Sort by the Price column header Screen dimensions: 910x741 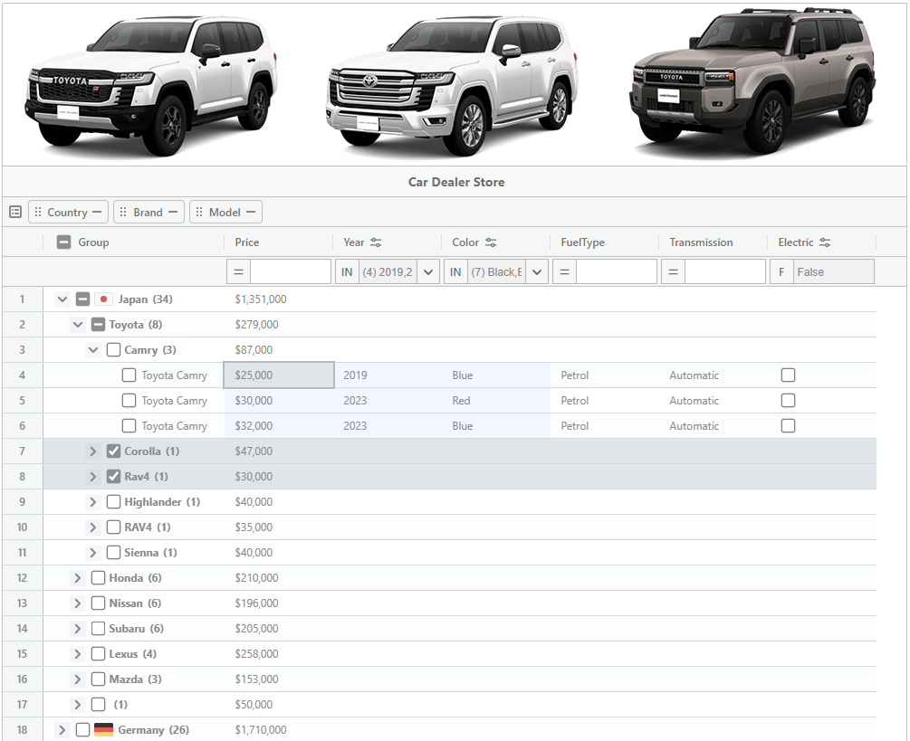click(247, 242)
